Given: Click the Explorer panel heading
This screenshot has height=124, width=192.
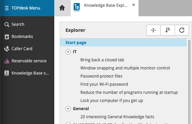Looking at the screenshot, I should click(75, 30).
